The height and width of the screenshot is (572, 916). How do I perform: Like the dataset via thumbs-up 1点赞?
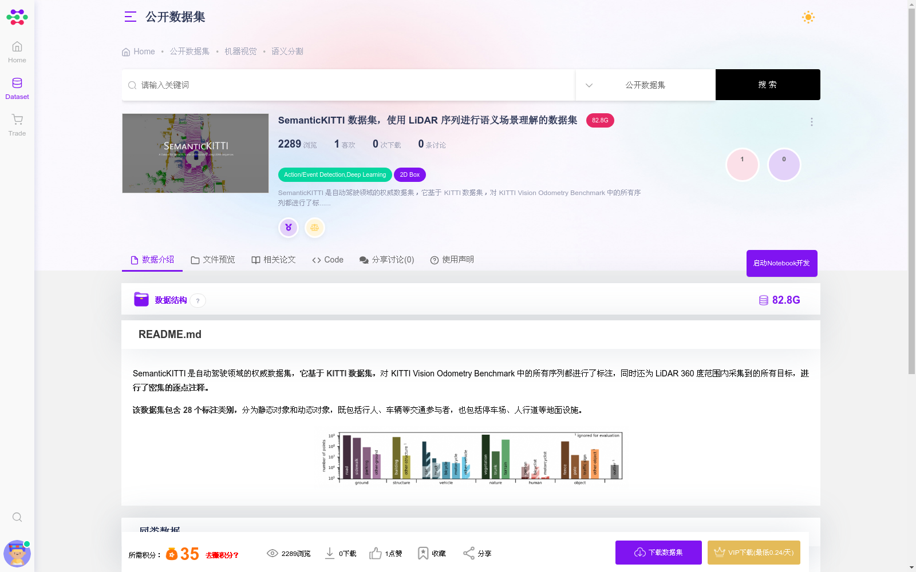(x=385, y=553)
